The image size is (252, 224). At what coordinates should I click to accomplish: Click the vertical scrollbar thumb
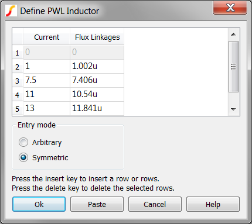click(x=233, y=67)
